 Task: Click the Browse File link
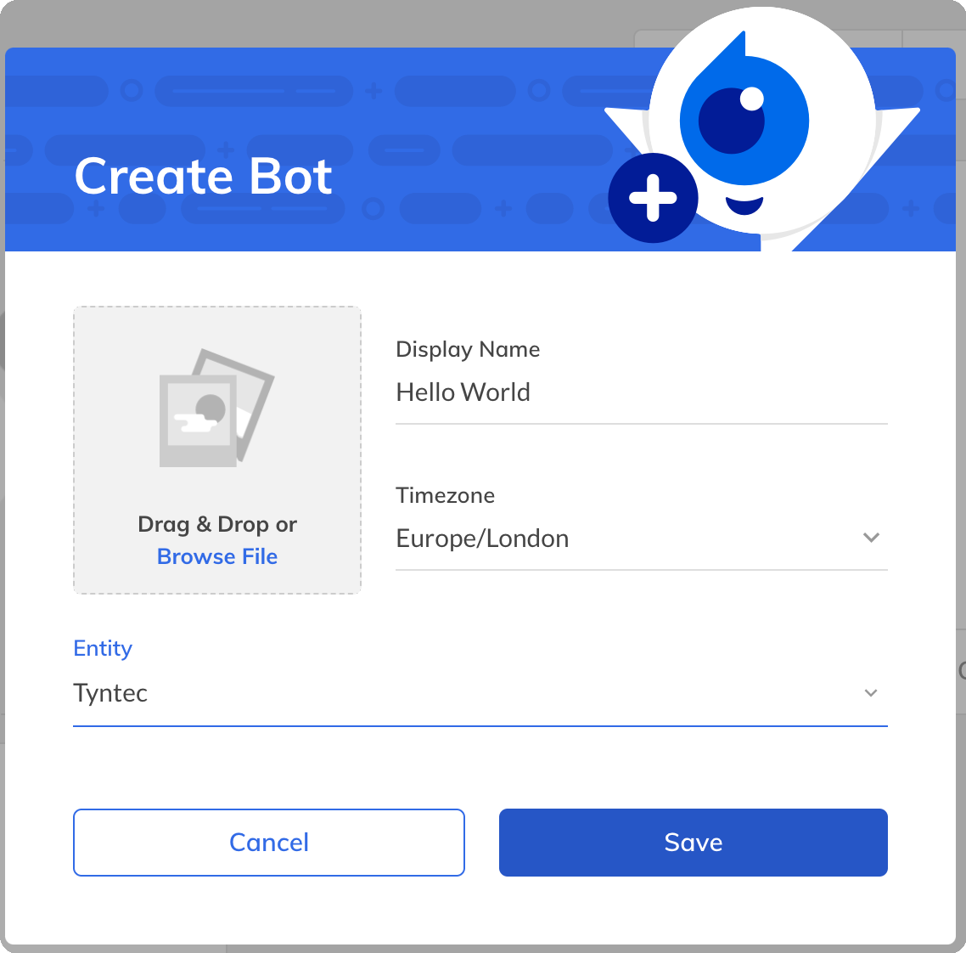(216, 556)
